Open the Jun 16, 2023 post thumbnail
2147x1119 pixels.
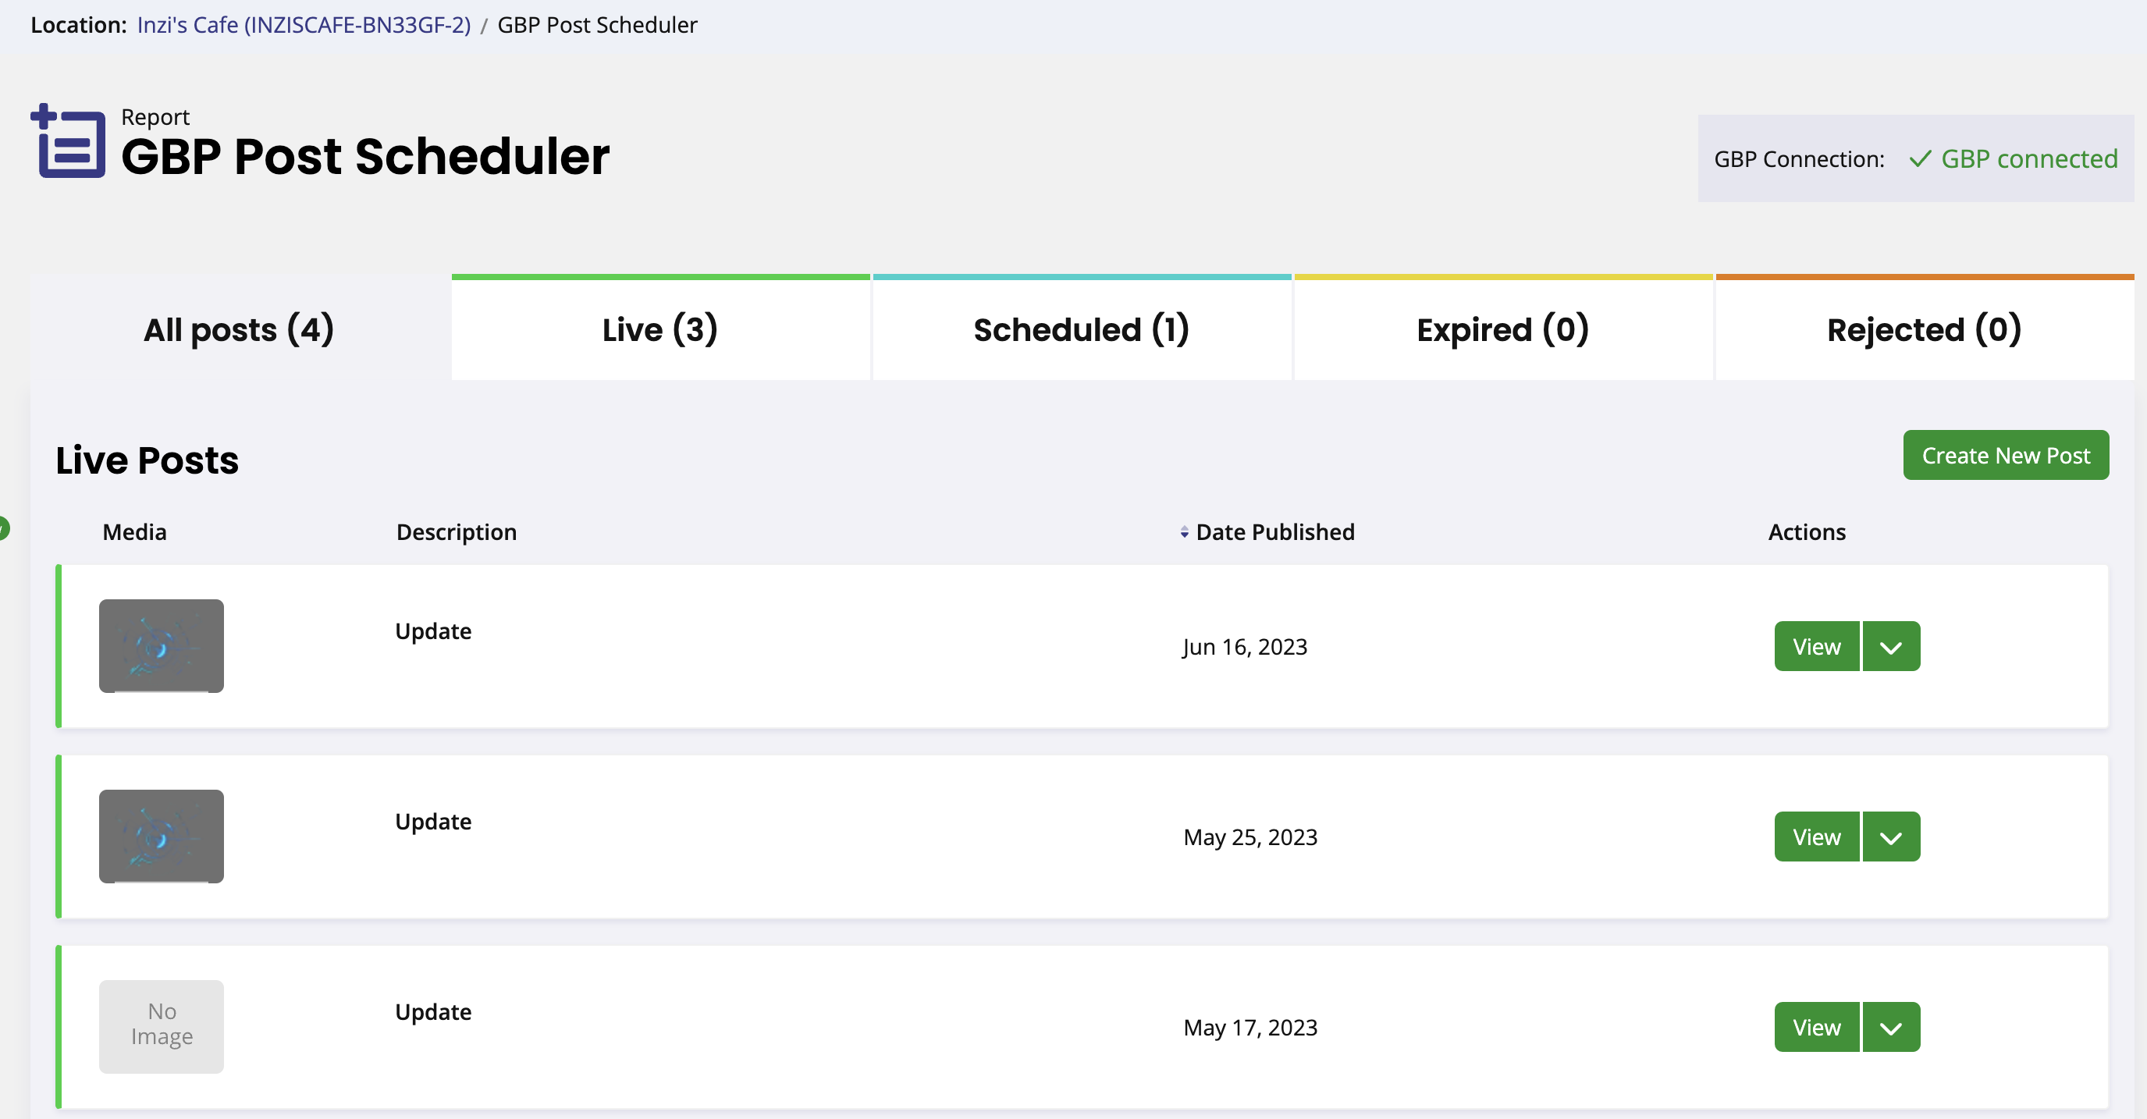[x=162, y=646]
